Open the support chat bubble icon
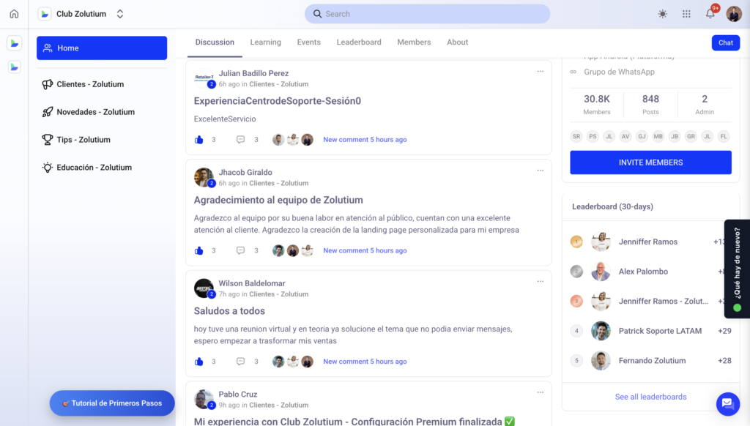This screenshot has height=426, width=750. (x=727, y=403)
